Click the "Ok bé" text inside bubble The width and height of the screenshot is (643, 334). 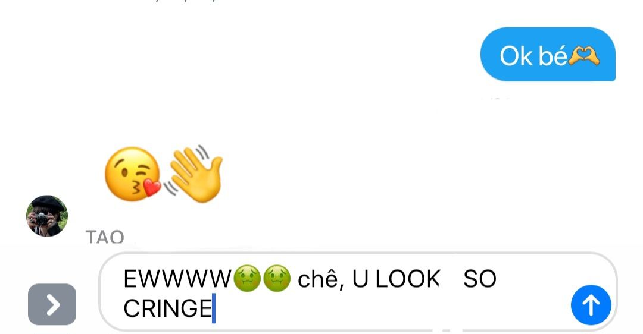click(x=533, y=56)
